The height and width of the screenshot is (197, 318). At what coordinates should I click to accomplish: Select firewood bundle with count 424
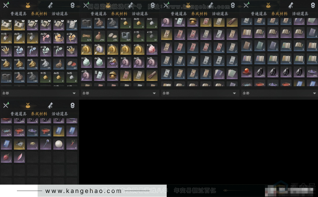point(86,36)
